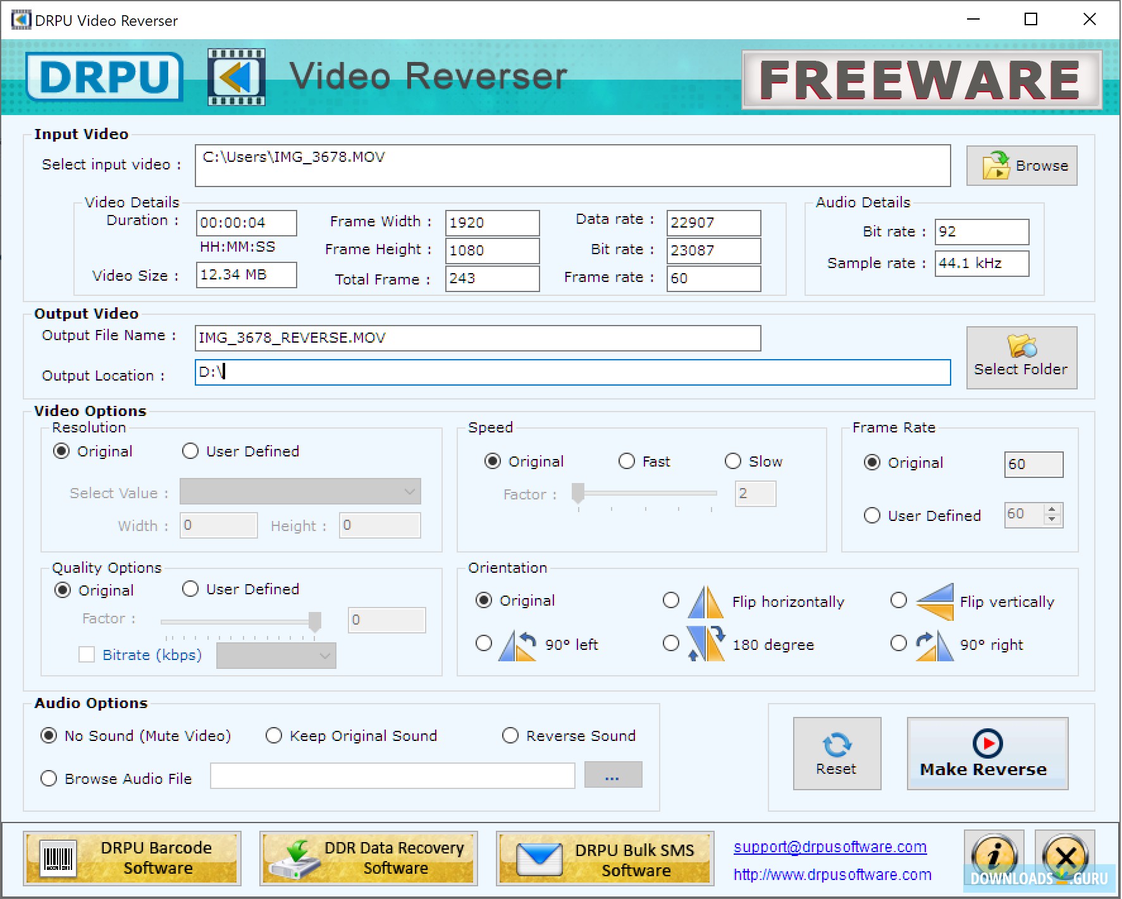
Task: Open the bitrate value dropdown
Action: pyautogui.click(x=275, y=656)
